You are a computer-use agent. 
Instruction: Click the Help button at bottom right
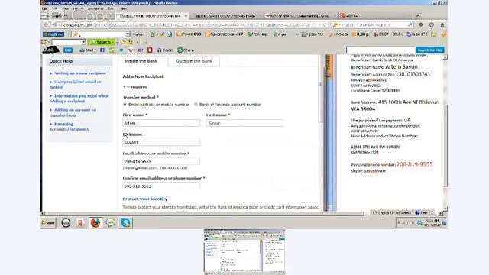pyautogui.click(x=421, y=212)
